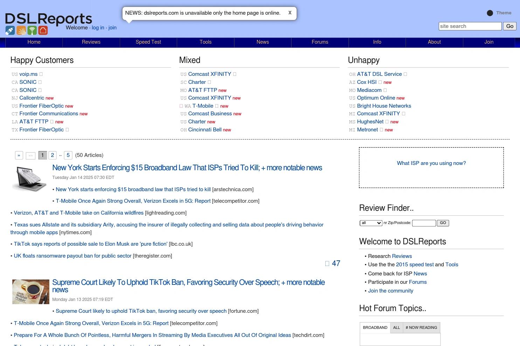Focus the site search input field
Viewport: 520px width, 346px height.
point(470,26)
